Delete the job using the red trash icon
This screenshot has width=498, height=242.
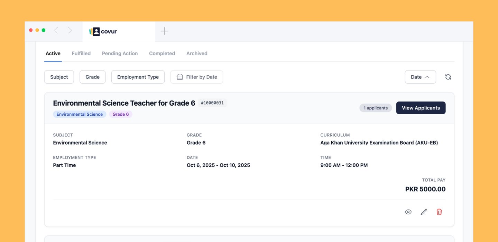click(439, 212)
